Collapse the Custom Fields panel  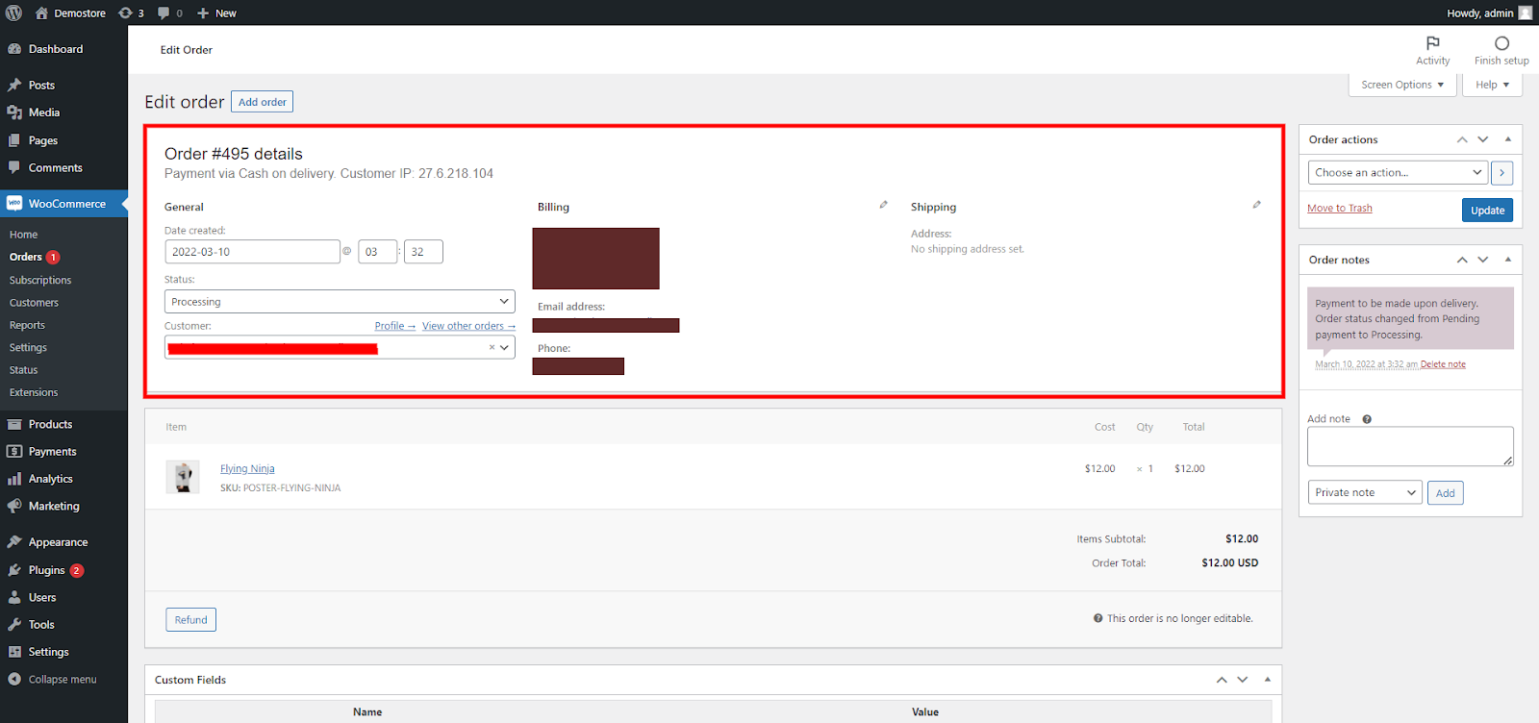click(x=1267, y=680)
